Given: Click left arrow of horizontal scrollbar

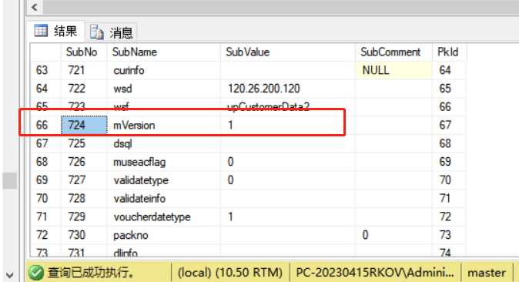Looking at the screenshot, I should click(35, 7).
